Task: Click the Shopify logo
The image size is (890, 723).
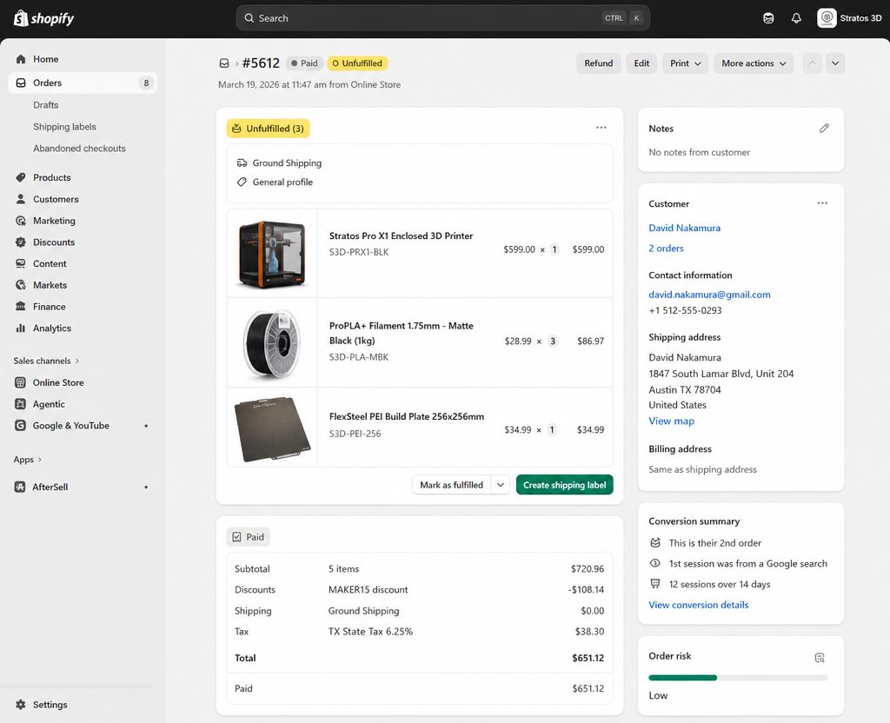Action: 43,18
